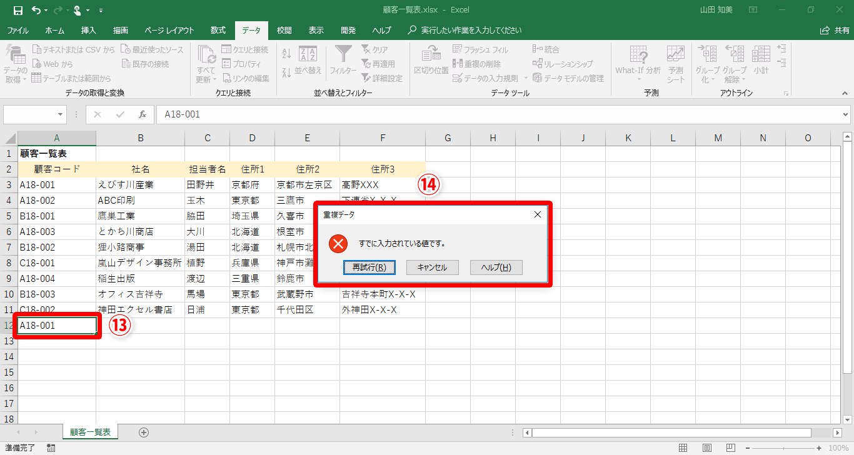Expand the Customize Quick Access Toolbar menu

tap(101, 11)
